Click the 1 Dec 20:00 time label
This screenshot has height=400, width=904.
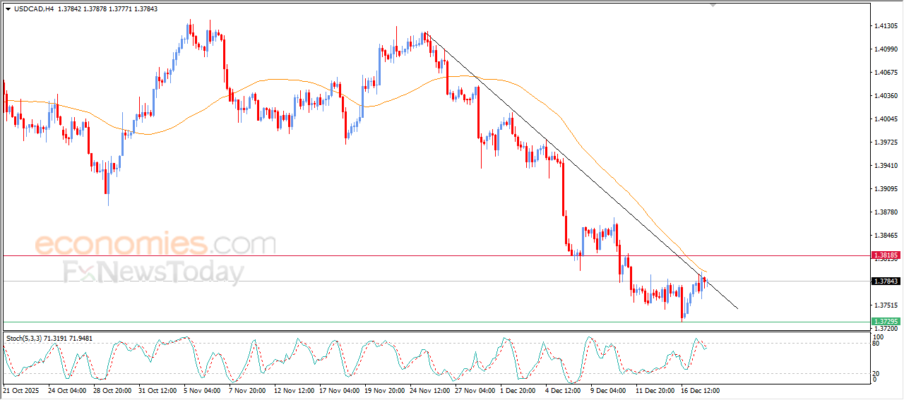pos(519,389)
